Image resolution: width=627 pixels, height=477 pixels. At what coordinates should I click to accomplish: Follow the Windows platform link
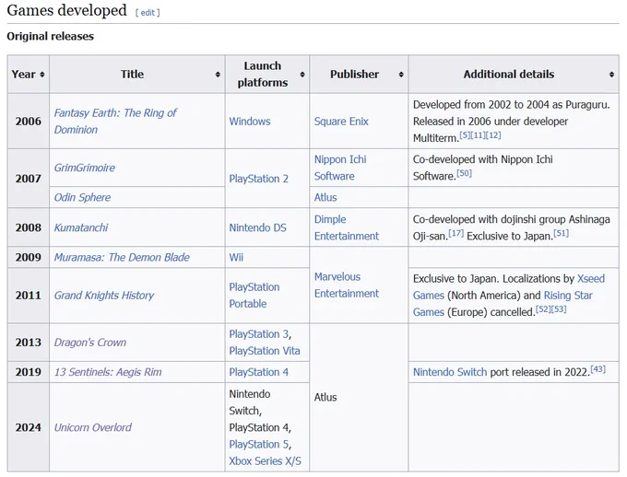250,121
